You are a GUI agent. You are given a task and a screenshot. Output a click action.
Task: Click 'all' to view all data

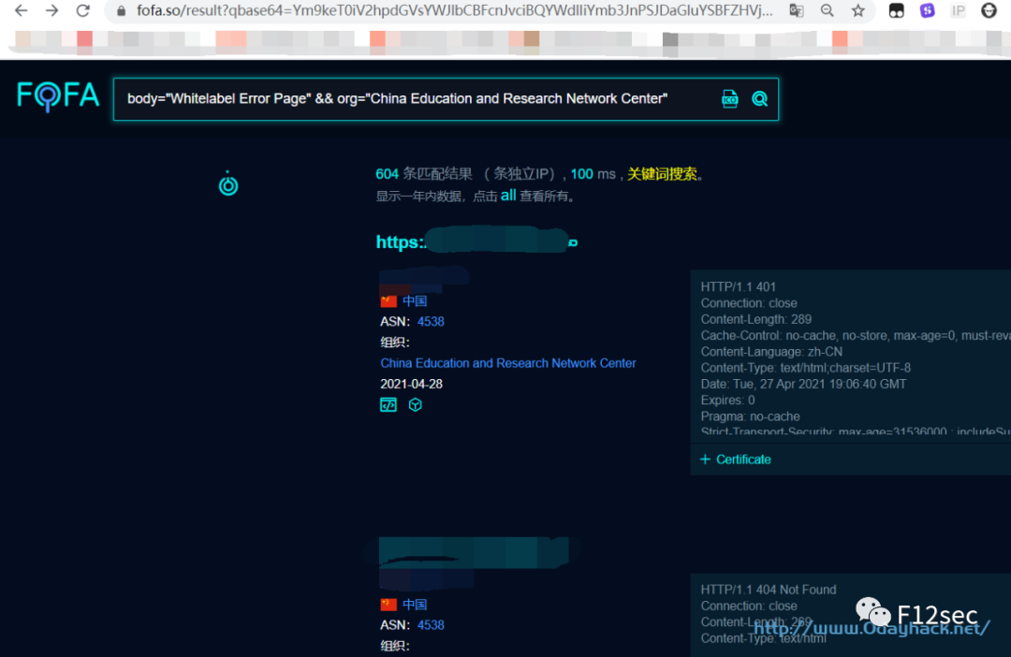[x=508, y=196]
